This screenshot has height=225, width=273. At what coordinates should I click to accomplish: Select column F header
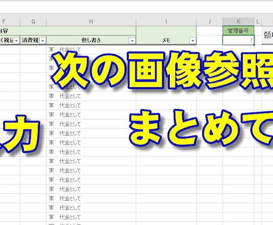[x=10, y=21]
